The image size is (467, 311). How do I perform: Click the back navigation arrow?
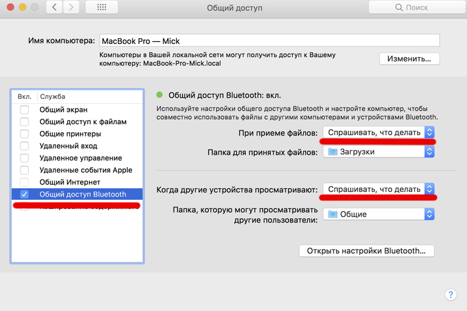[55, 7]
